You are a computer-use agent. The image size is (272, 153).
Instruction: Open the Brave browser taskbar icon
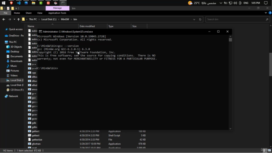tap(11, 3)
